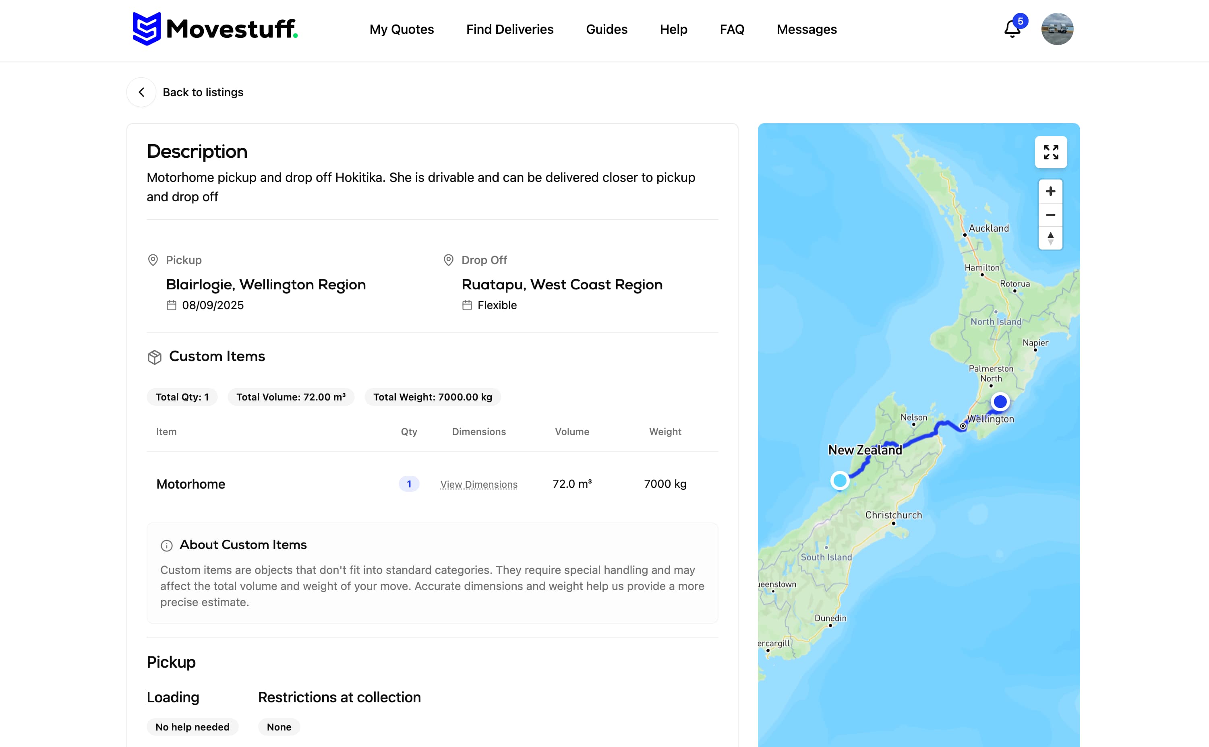Click the back arrow button
Screen dimensions: 1209x747
coord(141,93)
